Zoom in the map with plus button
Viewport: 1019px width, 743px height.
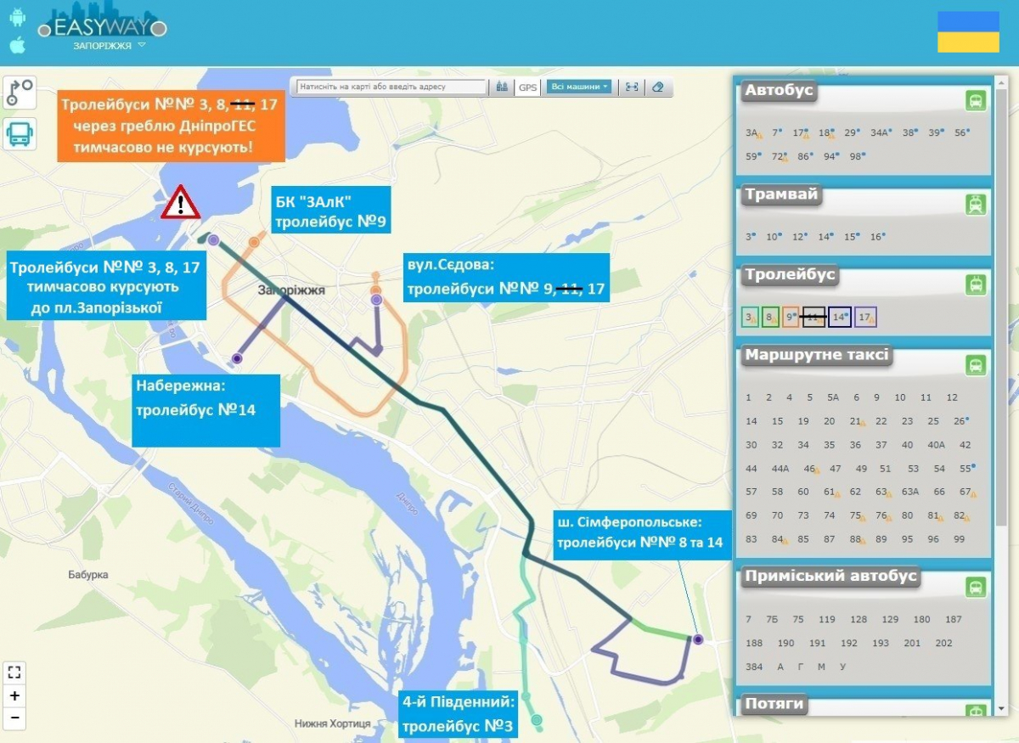(x=14, y=695)
